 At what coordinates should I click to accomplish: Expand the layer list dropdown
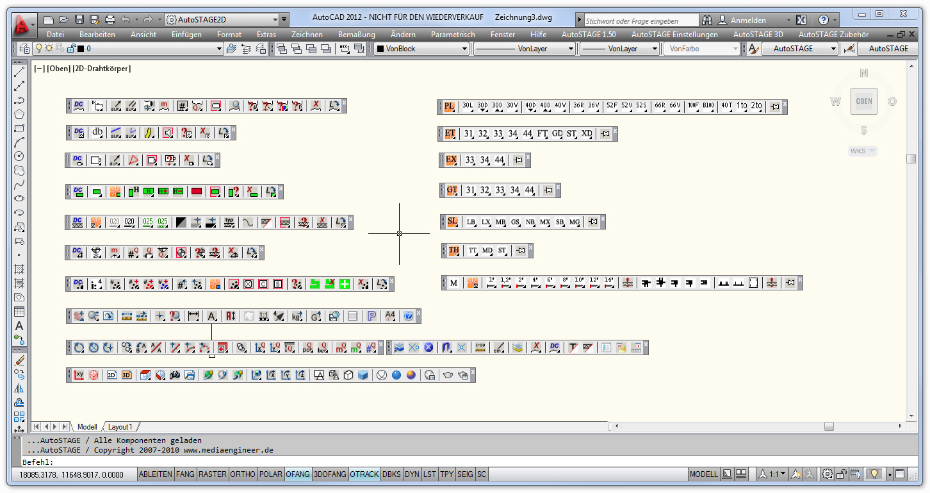[x=219, y=49]
